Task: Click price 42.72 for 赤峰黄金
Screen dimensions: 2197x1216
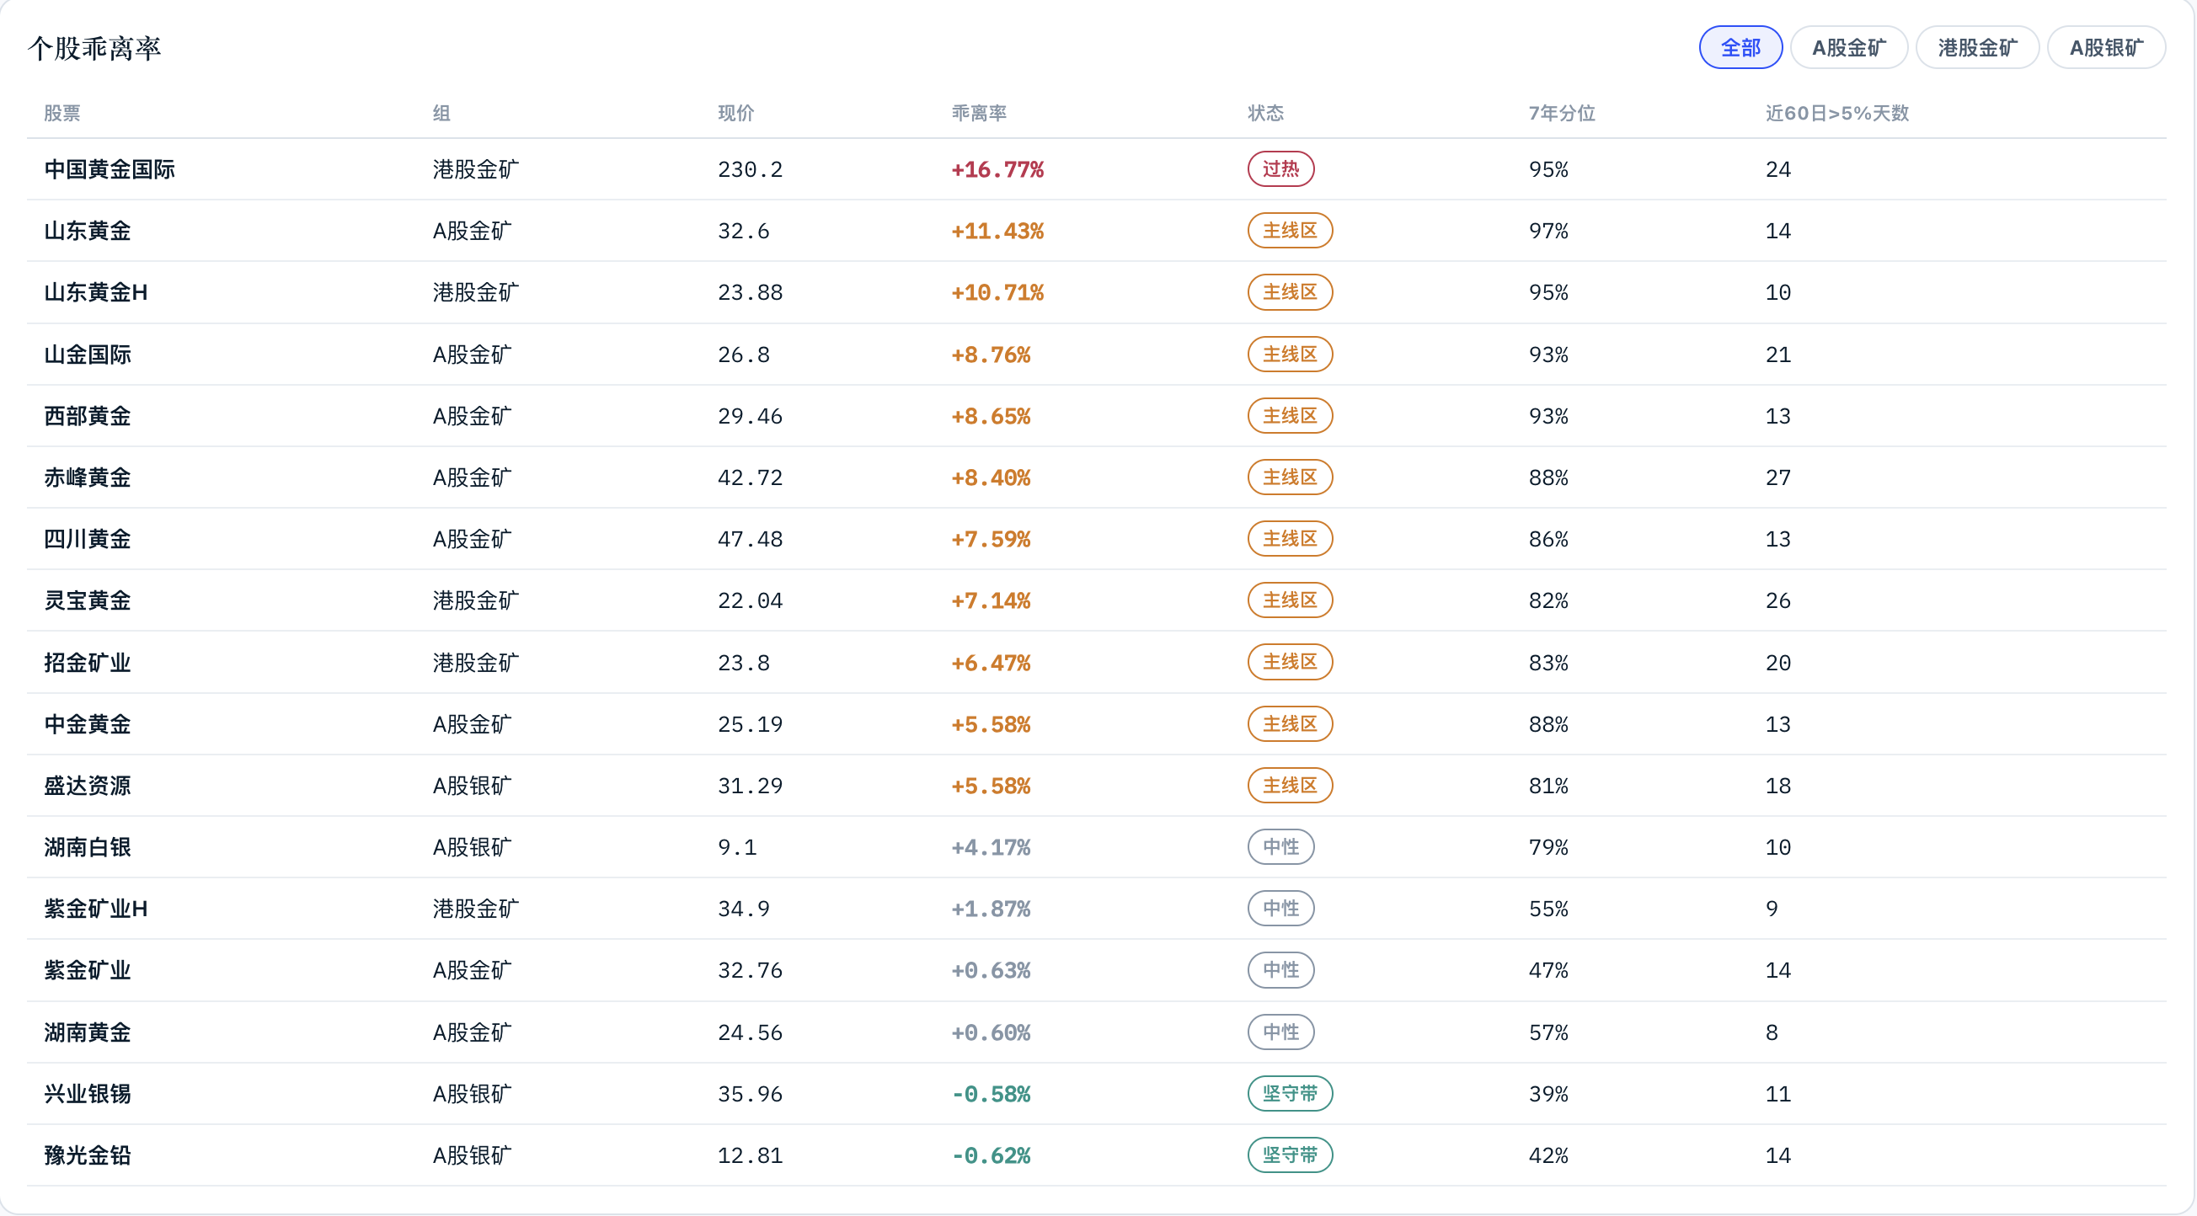Action: pyautogui.click(x=750, y=477)
